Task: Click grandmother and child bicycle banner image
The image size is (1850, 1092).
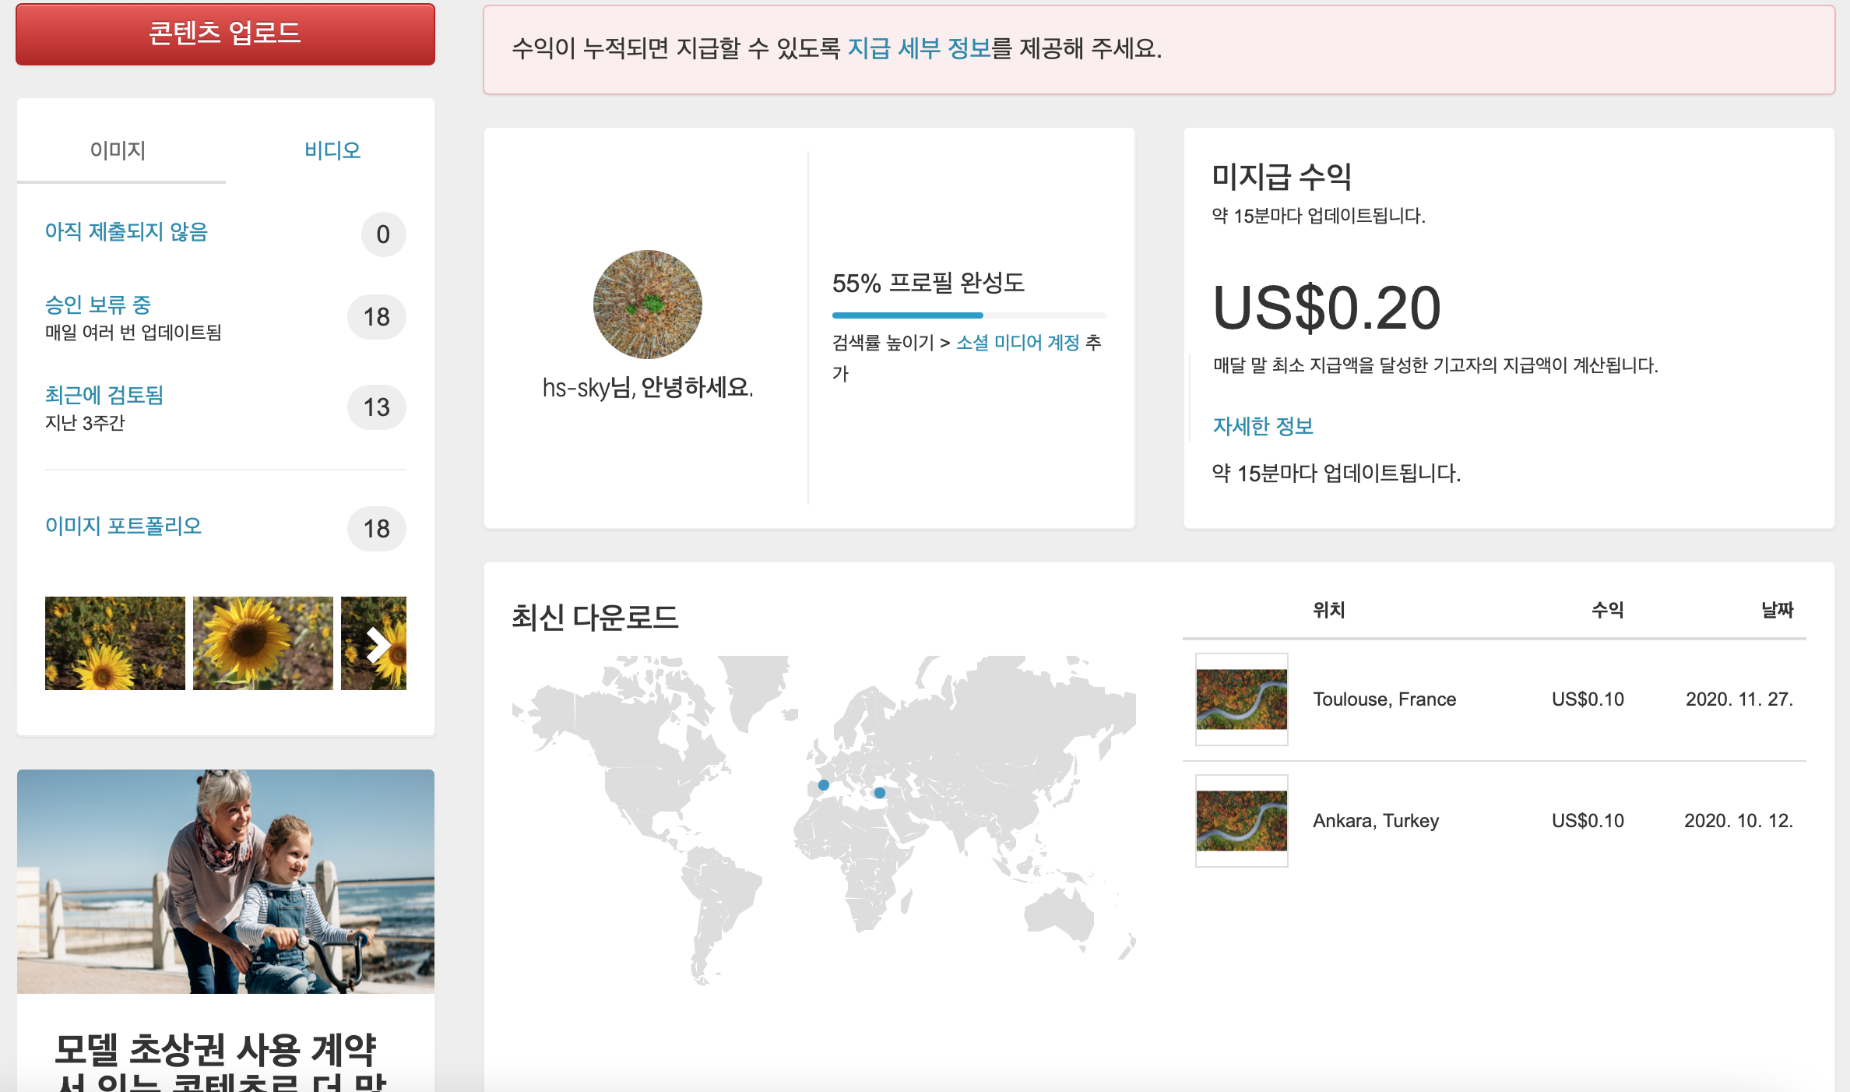Action: (226, 881)
